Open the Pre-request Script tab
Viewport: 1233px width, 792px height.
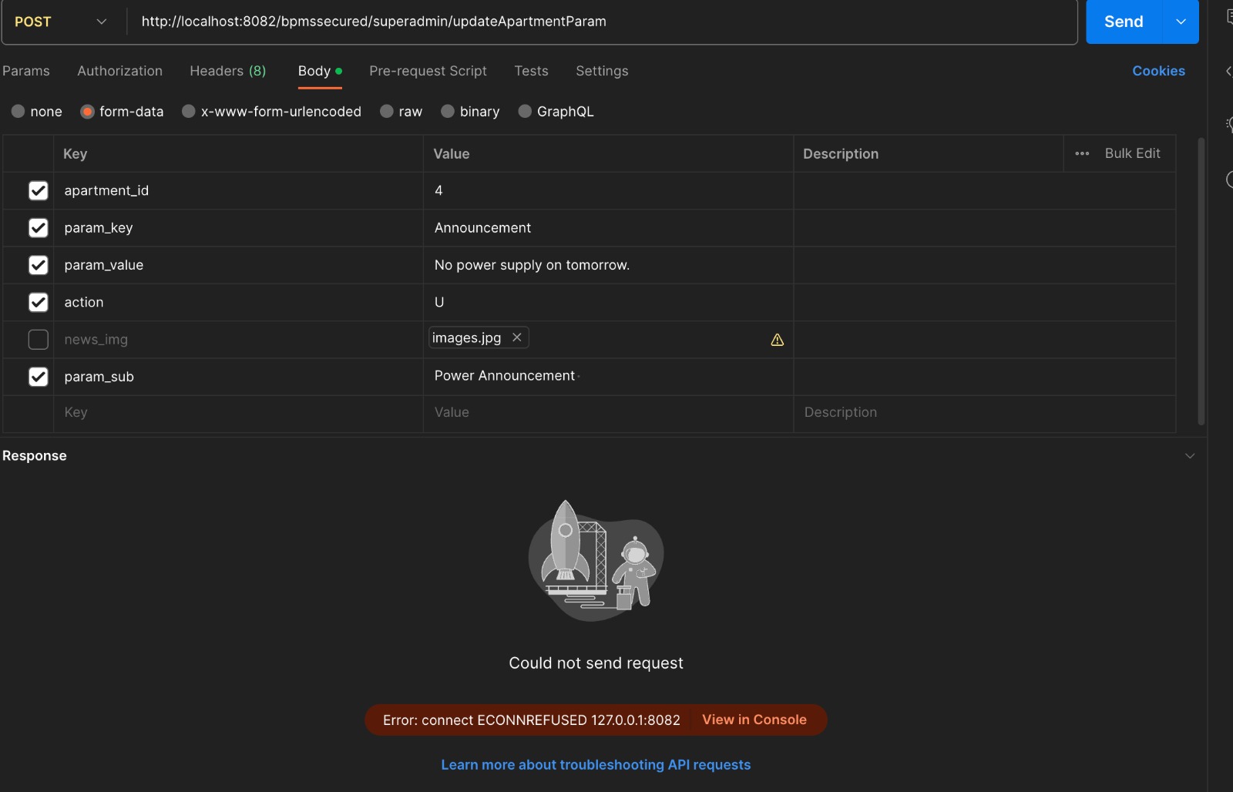(428, 71)
